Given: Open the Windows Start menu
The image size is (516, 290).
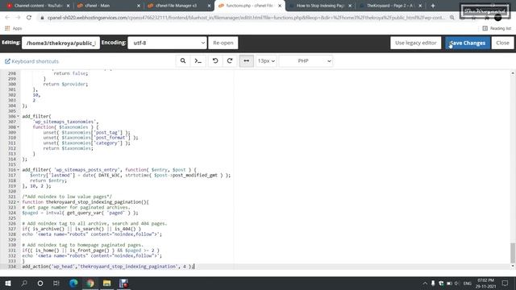Looking at the screenshot, I should tap(8, 283).
